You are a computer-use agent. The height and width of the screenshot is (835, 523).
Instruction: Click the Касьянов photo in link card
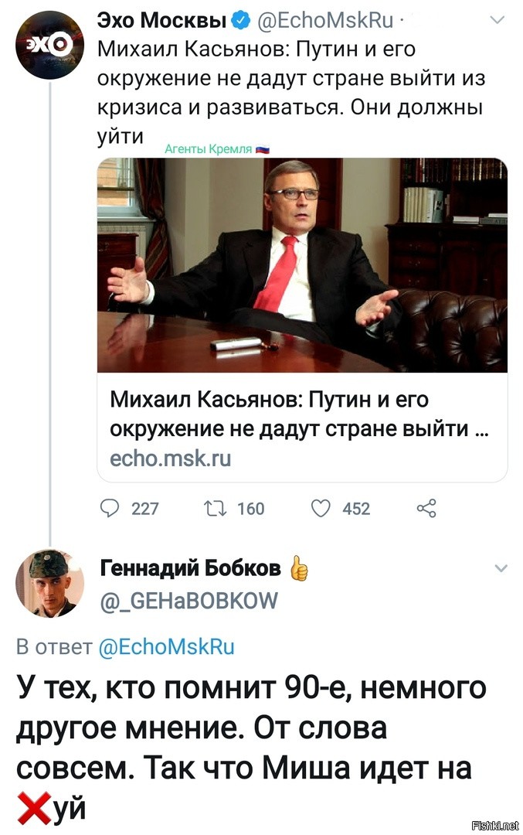pos(302,264)
